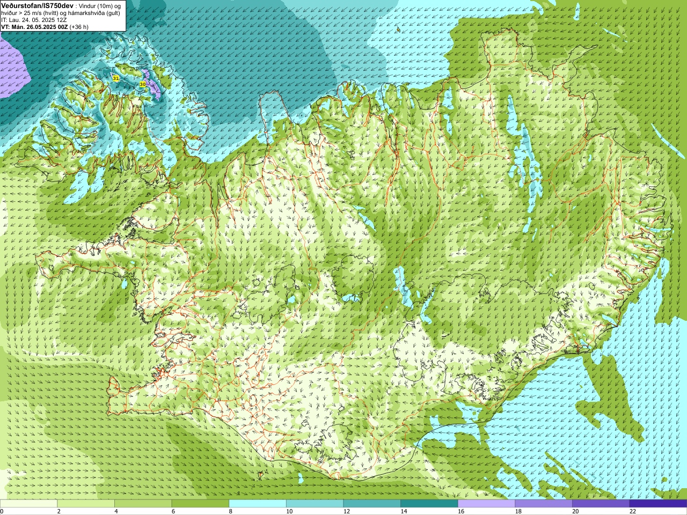Click the legend scale label '10'
The width and height of the screenshot is (687, 515).
point(289,511)
